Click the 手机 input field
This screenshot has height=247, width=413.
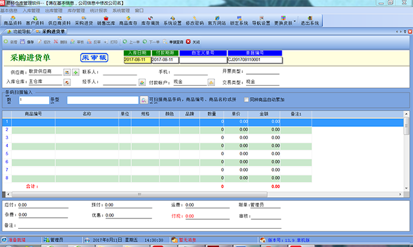(x=191, y=72)
